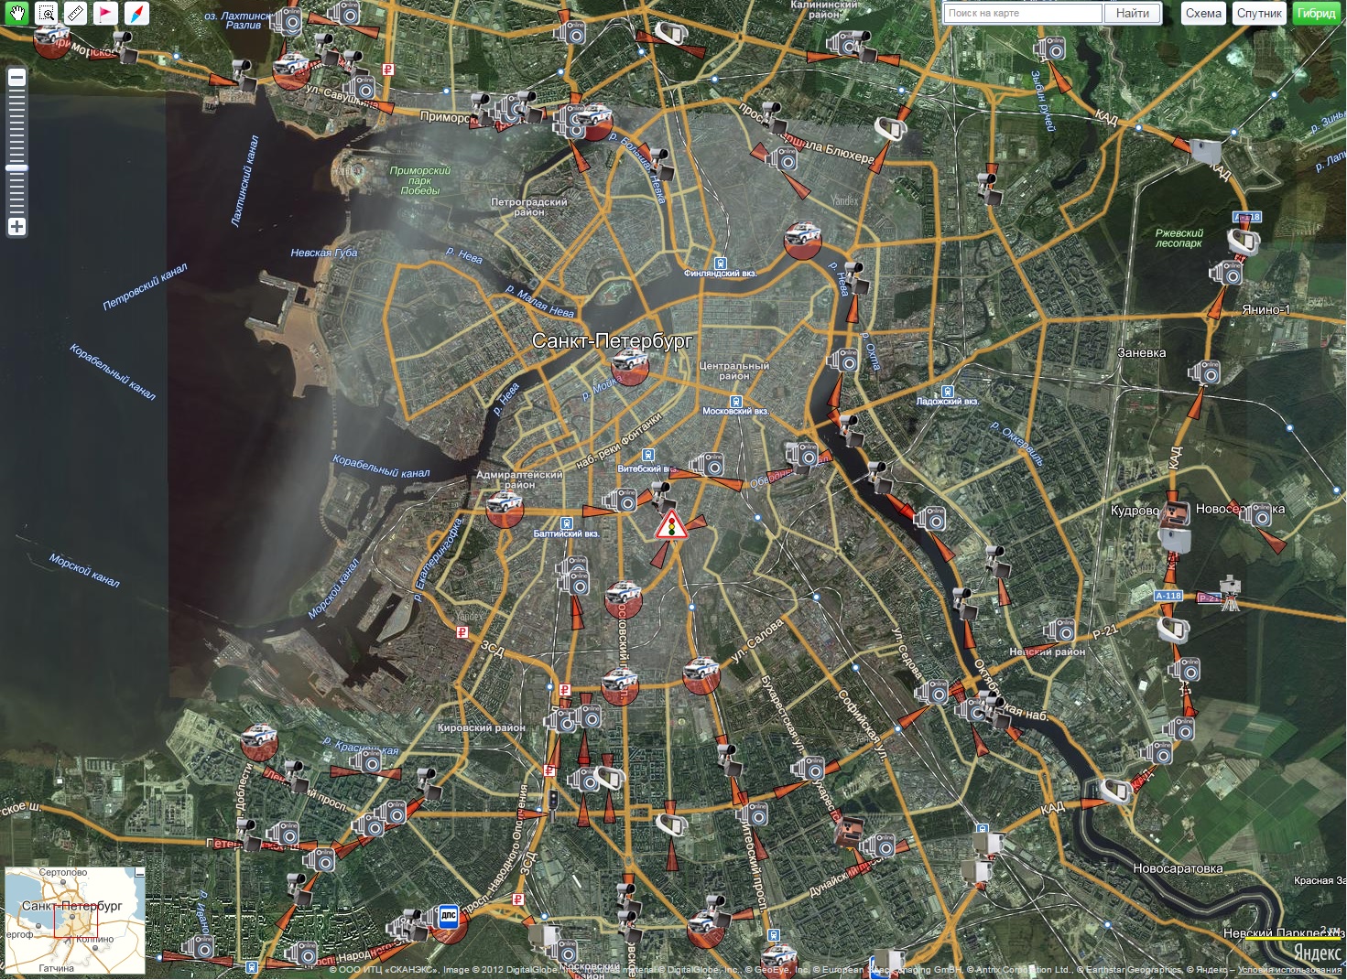1347x980 pixels.
Task: Select the hand pan tool
Action: click(17, 13)
